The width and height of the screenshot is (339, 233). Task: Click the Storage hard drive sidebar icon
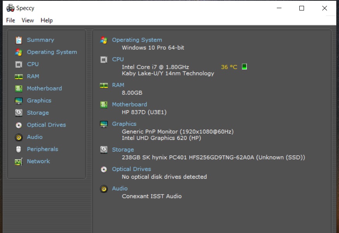[19, 113]
